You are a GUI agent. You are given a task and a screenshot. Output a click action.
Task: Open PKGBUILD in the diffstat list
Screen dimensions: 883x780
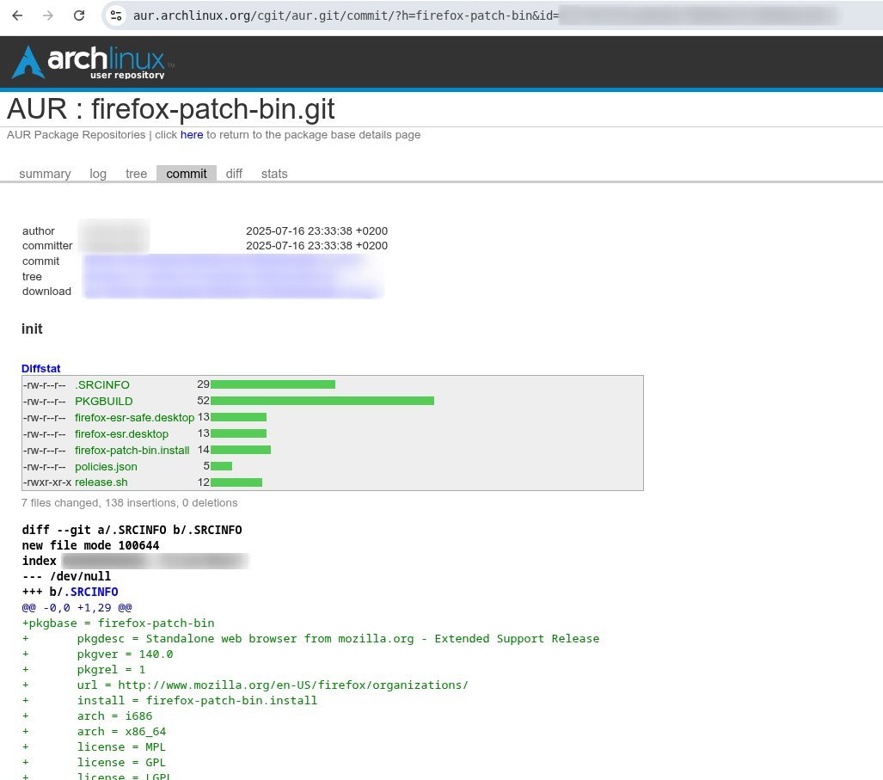[x=104, y=401]
